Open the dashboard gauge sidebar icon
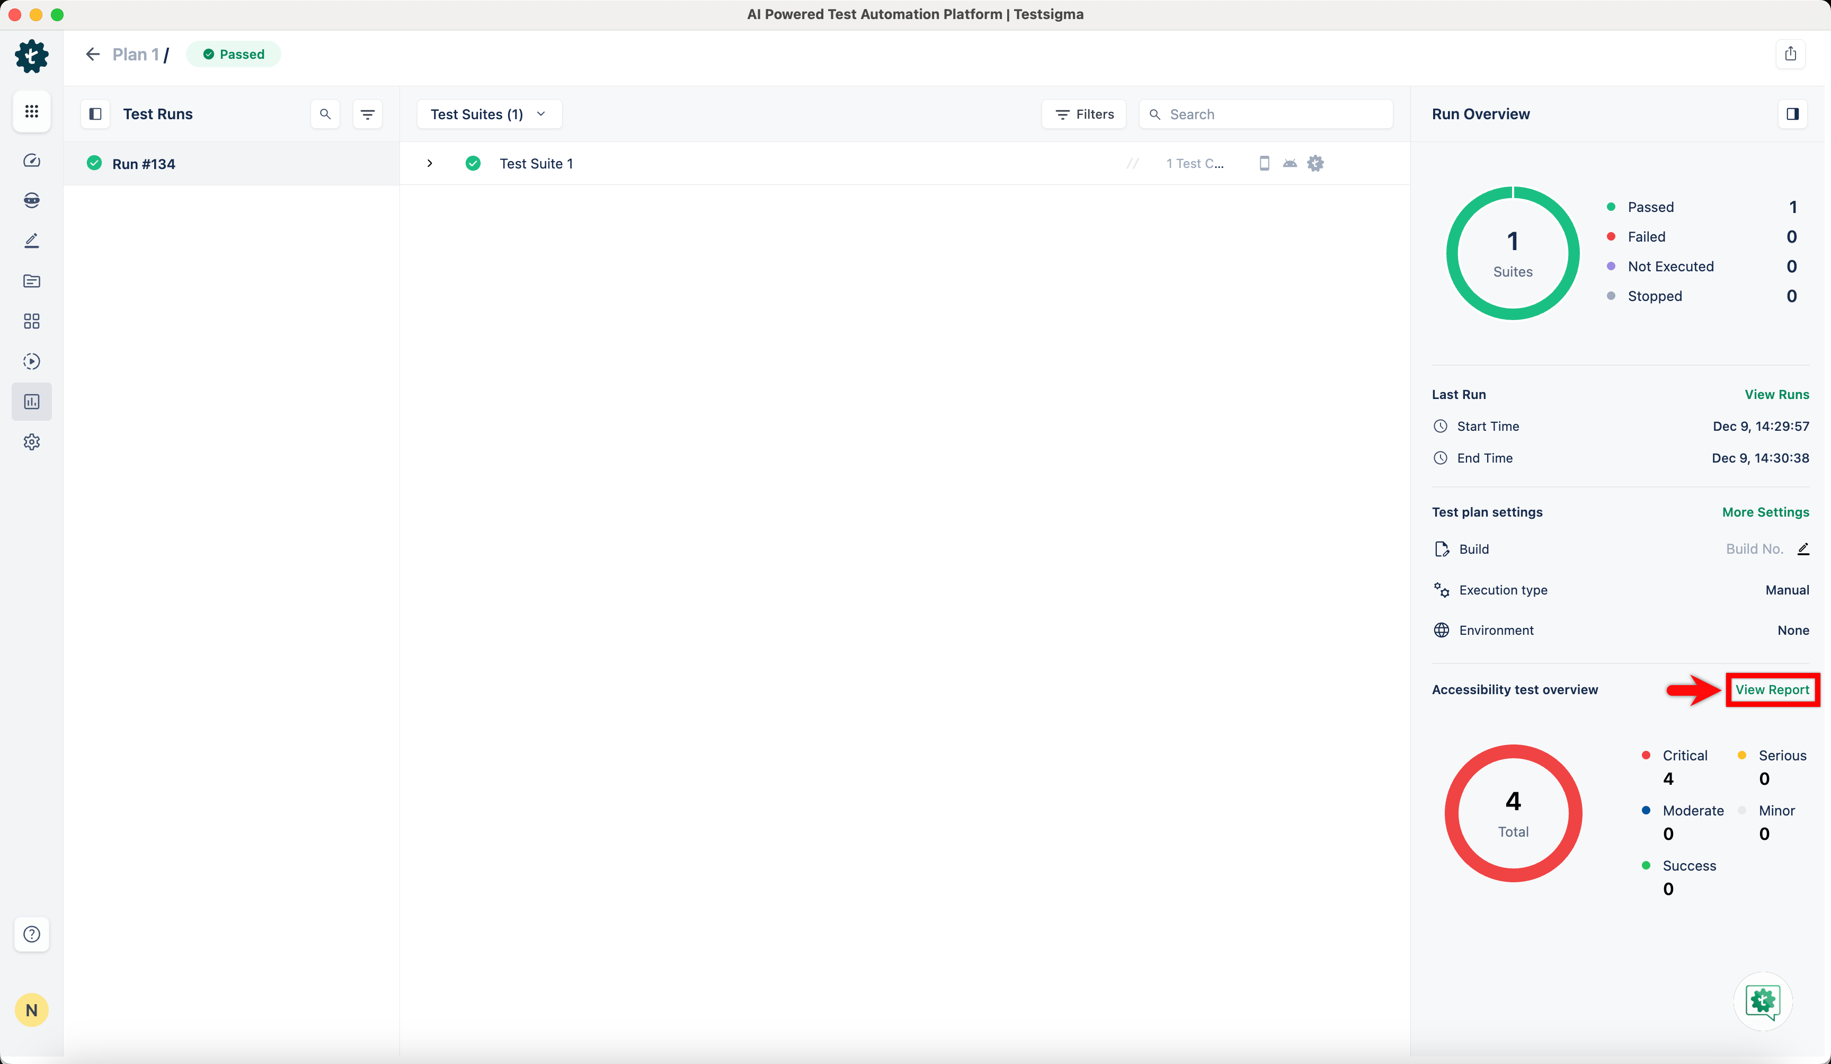Viewport: 1831px width, 1064px height. 31,161
